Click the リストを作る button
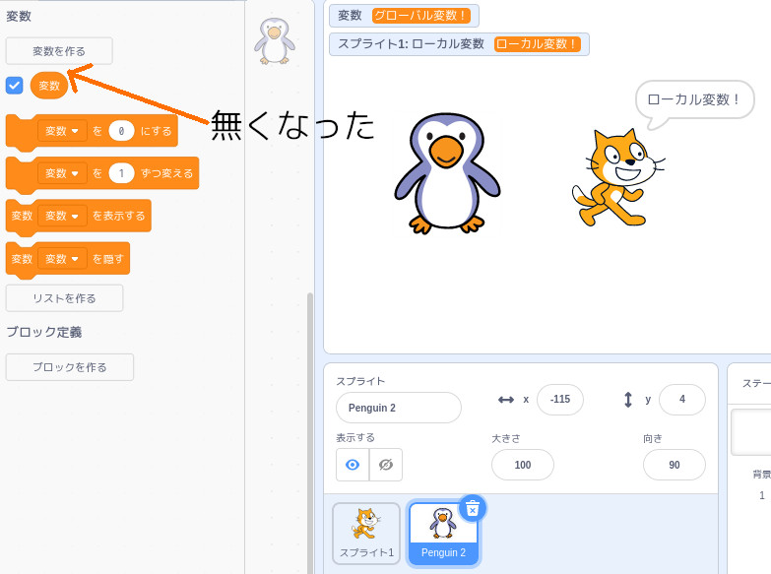The image size is (771, 574). click(64, 298)
